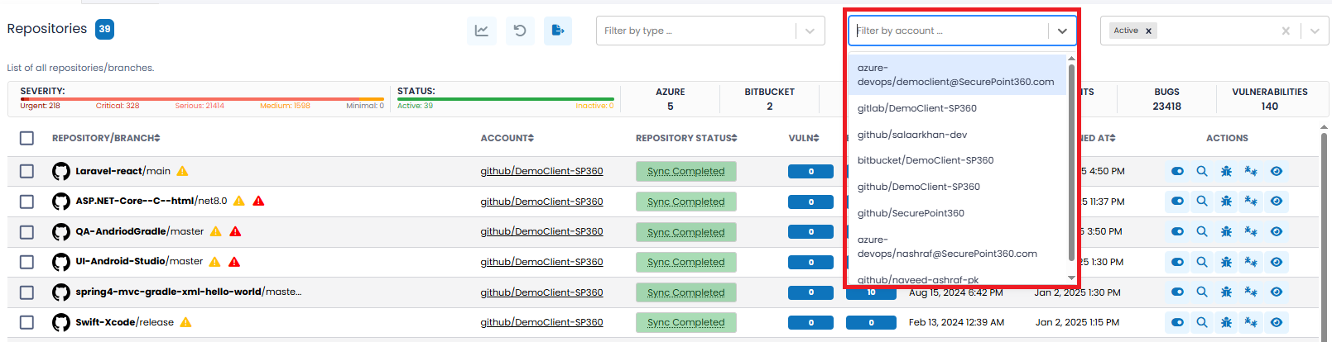Click the bug icon for ASP.NET-Core--C--html
This screenshot has height=342, width=1332.
[x=1227, y=201]
